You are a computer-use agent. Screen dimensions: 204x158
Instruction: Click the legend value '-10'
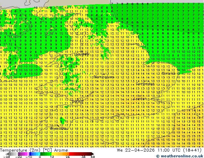[x=29, y=157]
